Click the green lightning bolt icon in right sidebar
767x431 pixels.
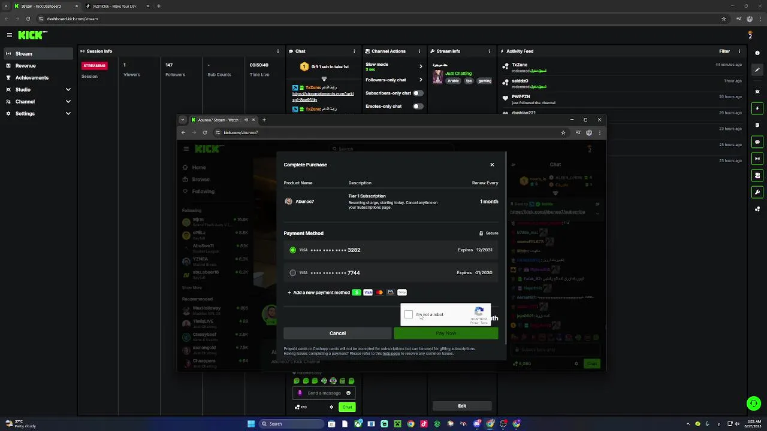pyautogui.click(x=757, y=109)
